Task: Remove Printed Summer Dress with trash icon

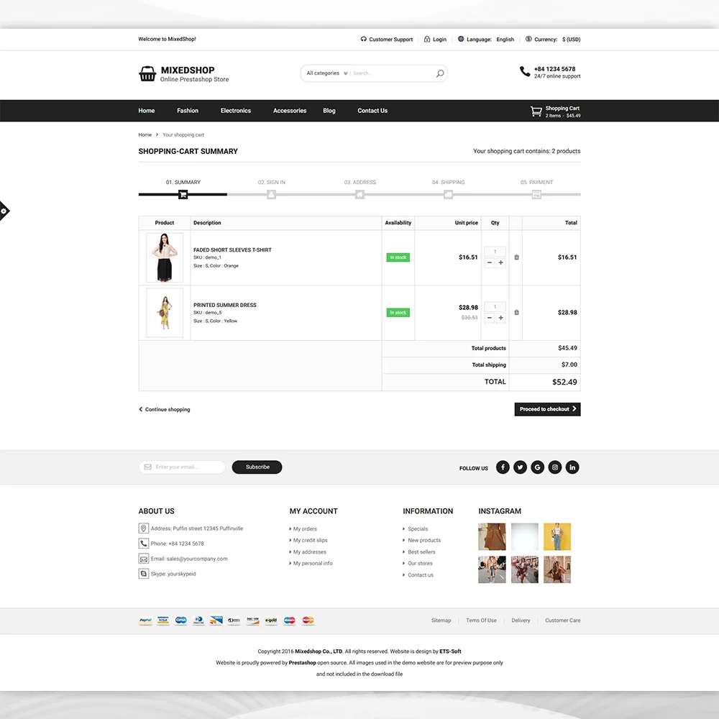Action: pyautogui.click(x=516, y=313)
